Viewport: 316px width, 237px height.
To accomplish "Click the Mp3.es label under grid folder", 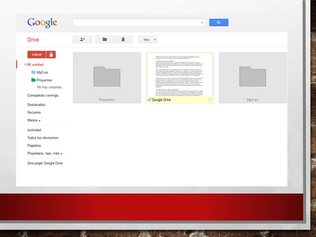I will (252, 100).
